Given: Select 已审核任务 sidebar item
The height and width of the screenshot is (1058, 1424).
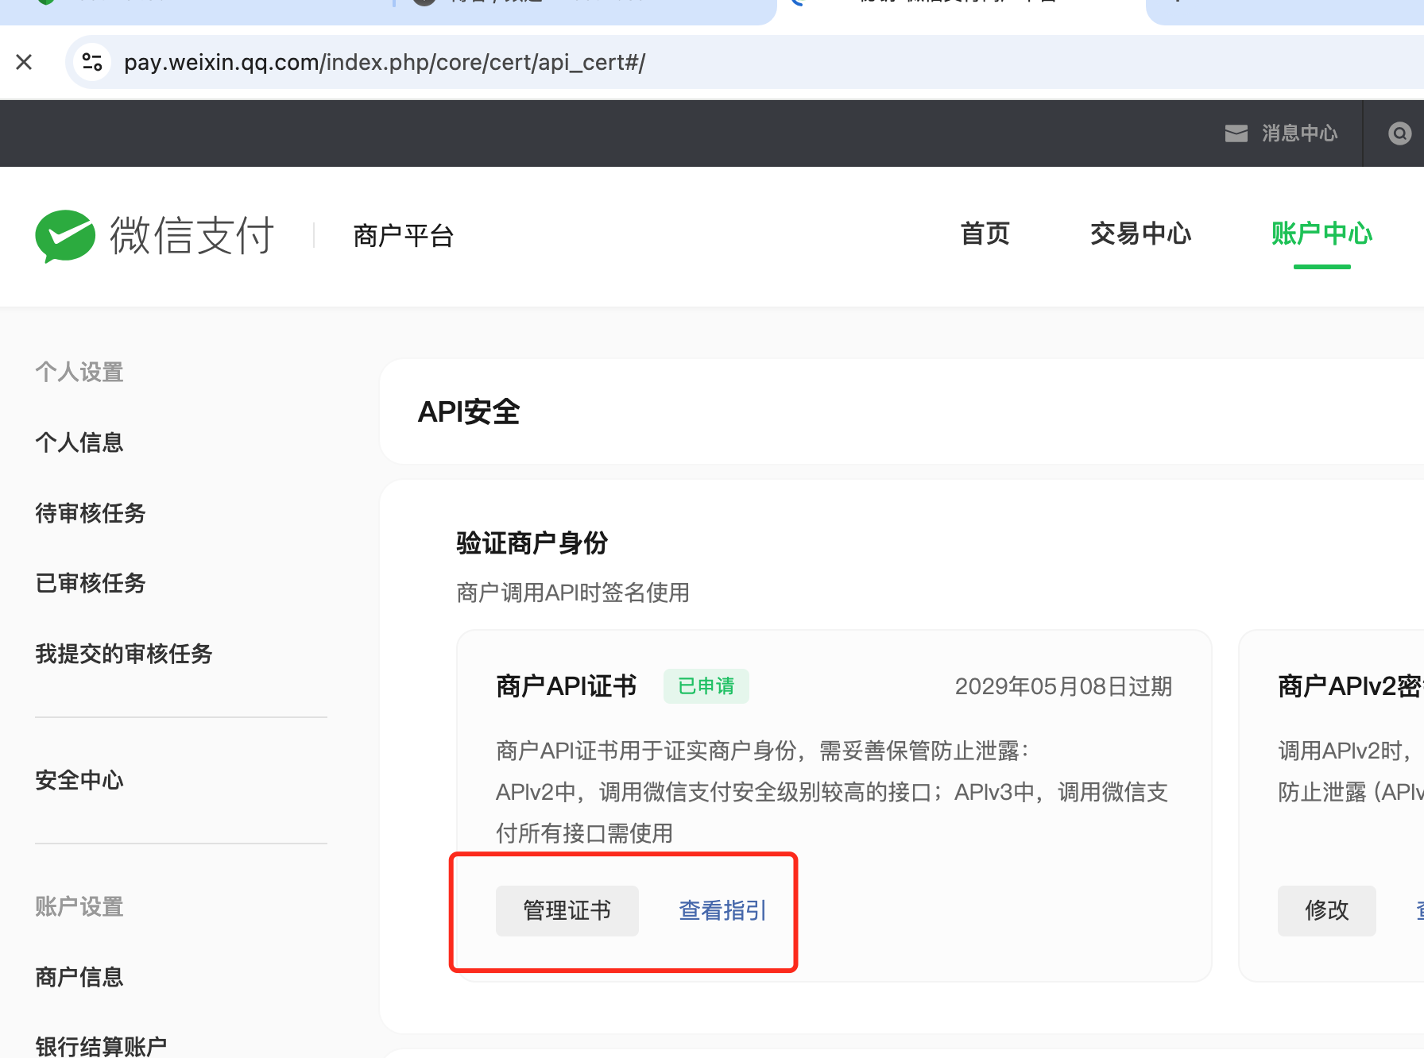Looking at the screenshot, I should [91, 583].
